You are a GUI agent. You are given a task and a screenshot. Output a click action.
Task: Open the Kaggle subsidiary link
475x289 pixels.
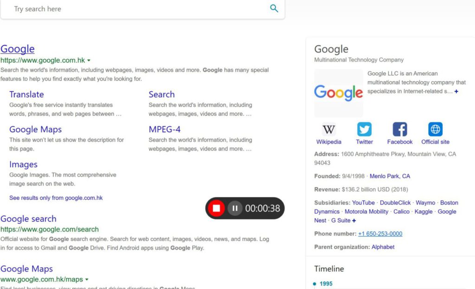tap(424, 211)
